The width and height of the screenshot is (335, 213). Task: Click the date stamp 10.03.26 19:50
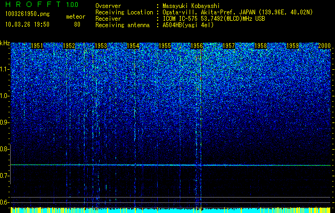[27, 24]
